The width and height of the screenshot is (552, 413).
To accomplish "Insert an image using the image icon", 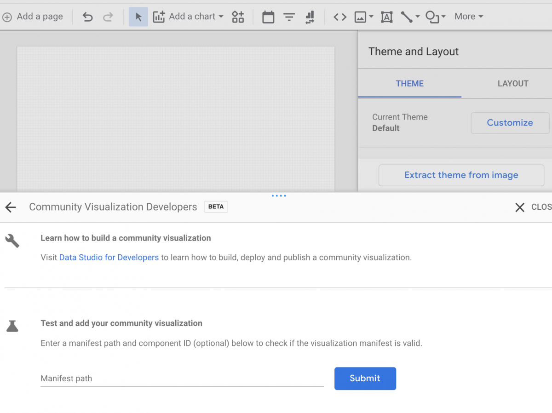I will click(361, 17).
